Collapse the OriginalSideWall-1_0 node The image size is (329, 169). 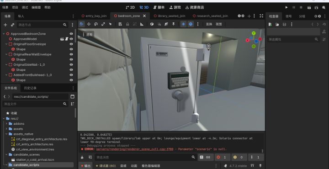(6, 64)
